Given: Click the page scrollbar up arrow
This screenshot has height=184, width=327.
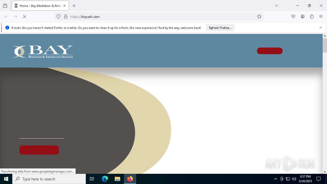Looking at the screenshot, I should 325,36.
